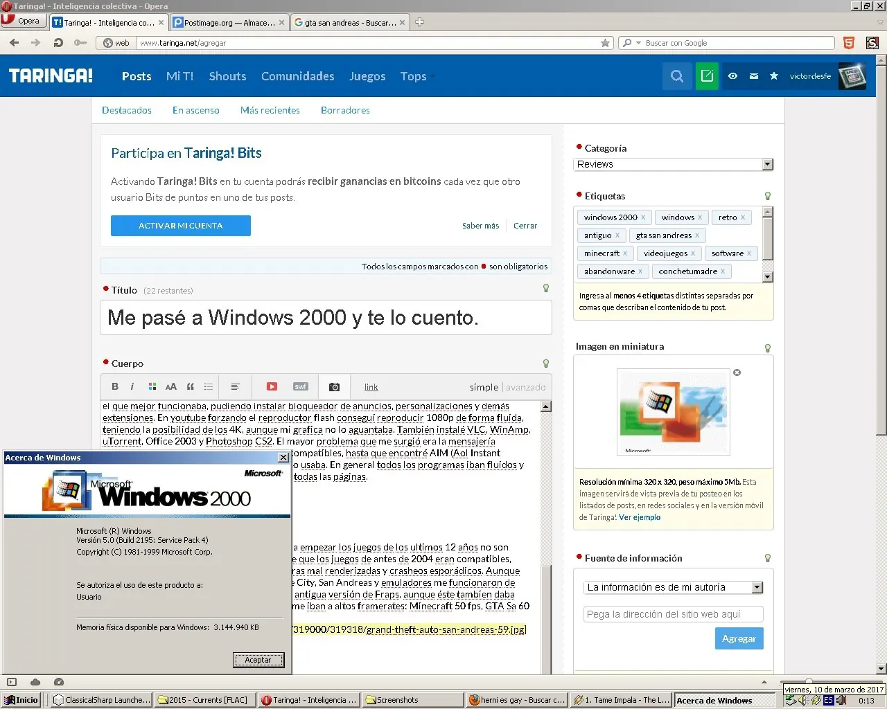Open favorites star icon in Taringa header

[774, 76]
